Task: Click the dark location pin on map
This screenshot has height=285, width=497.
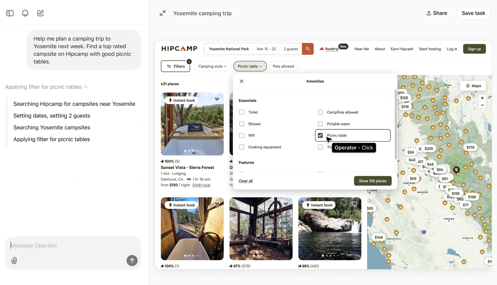Action: point(456,169)
